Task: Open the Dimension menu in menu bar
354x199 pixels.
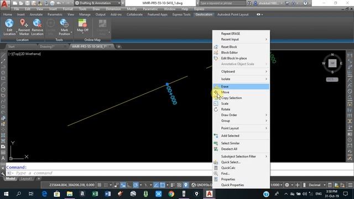Action: (x=113, y=9)
